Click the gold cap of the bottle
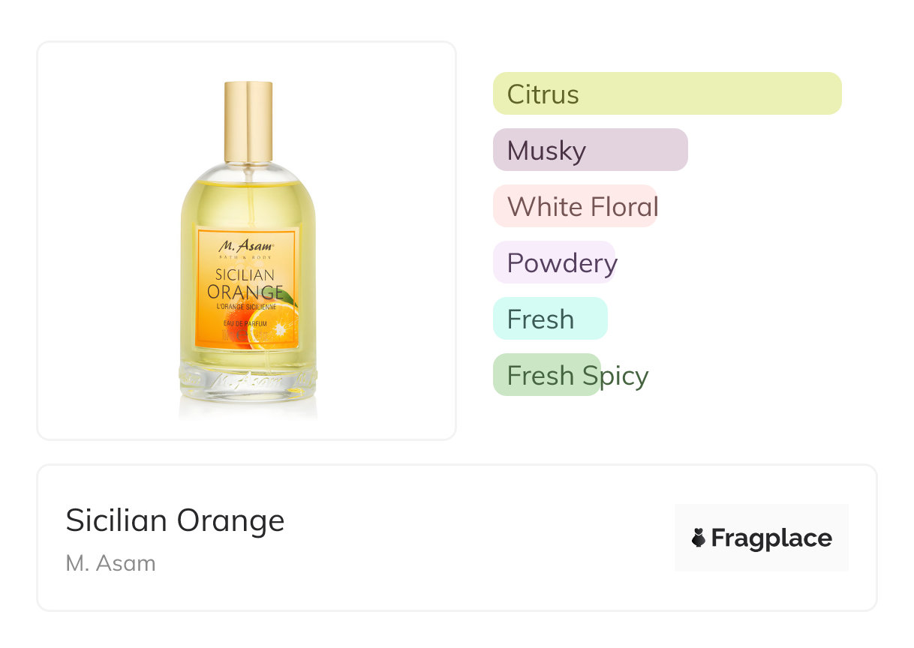Image resolution: width=914 pixels, height=648 pixels. 248,121
